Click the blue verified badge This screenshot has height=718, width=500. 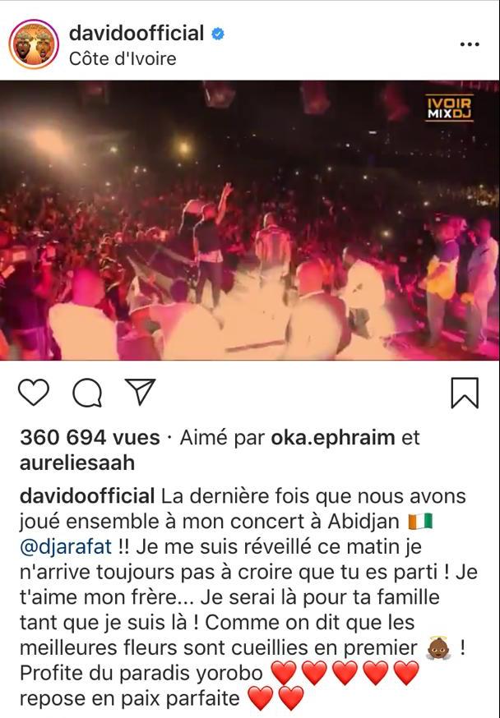[x=218, y=34]
